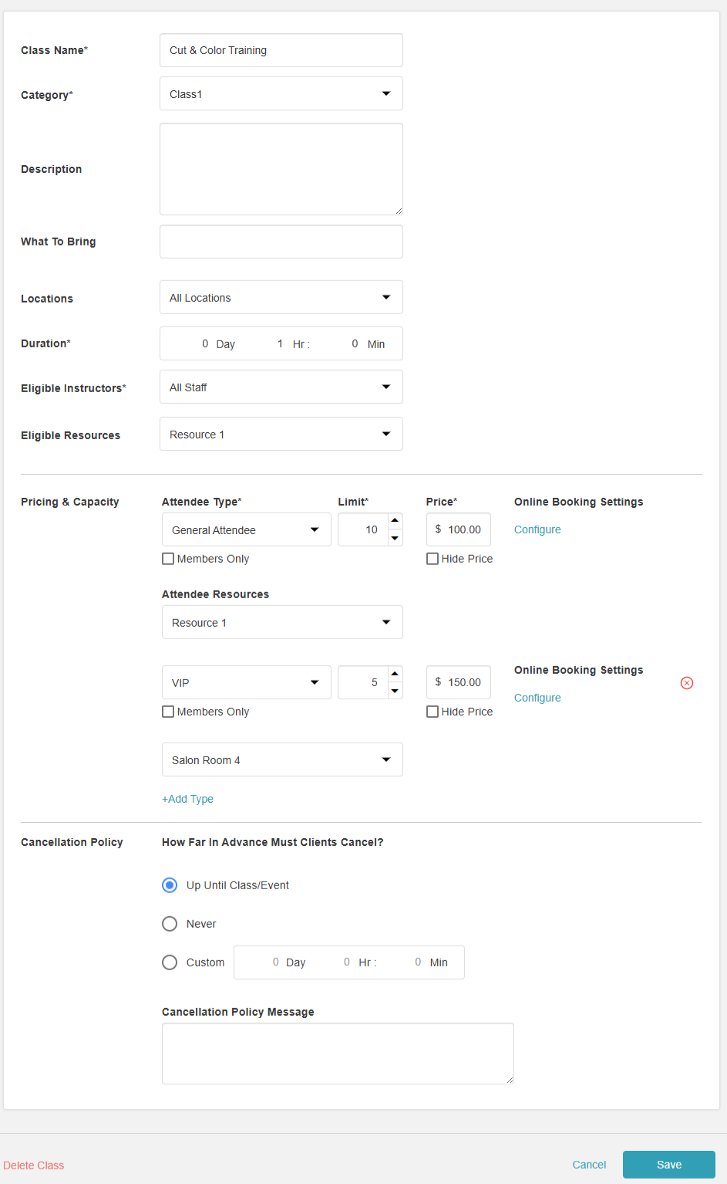Click the Description text area

281,169
